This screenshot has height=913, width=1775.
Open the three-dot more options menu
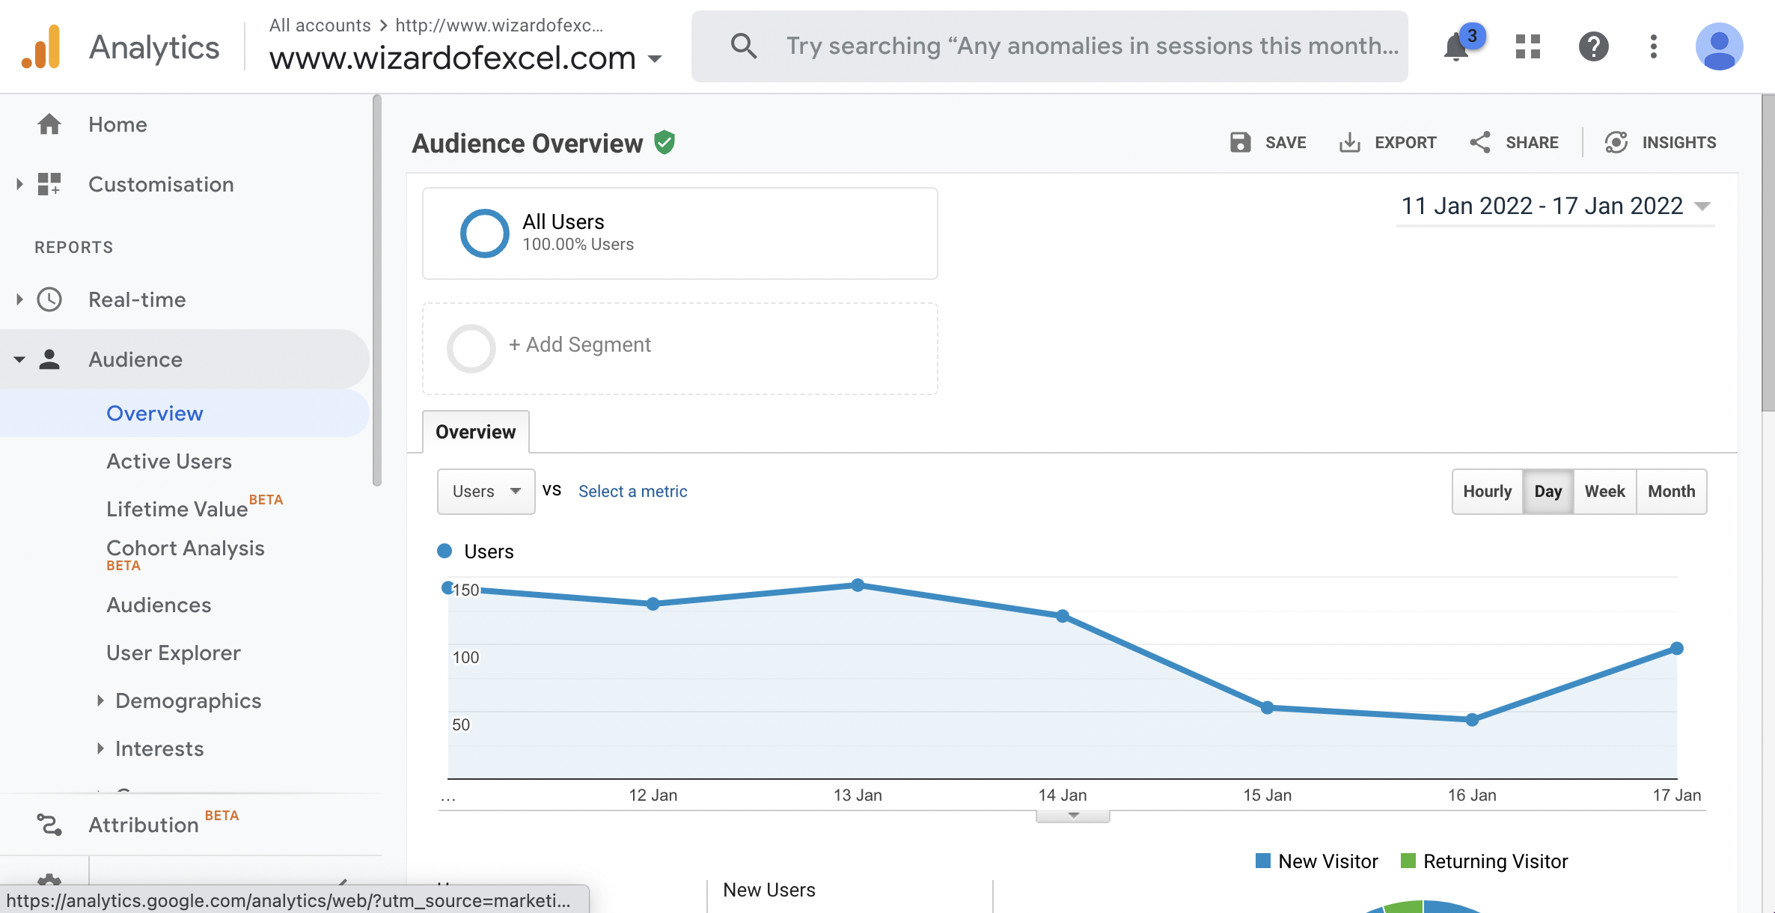(1654, 46)
